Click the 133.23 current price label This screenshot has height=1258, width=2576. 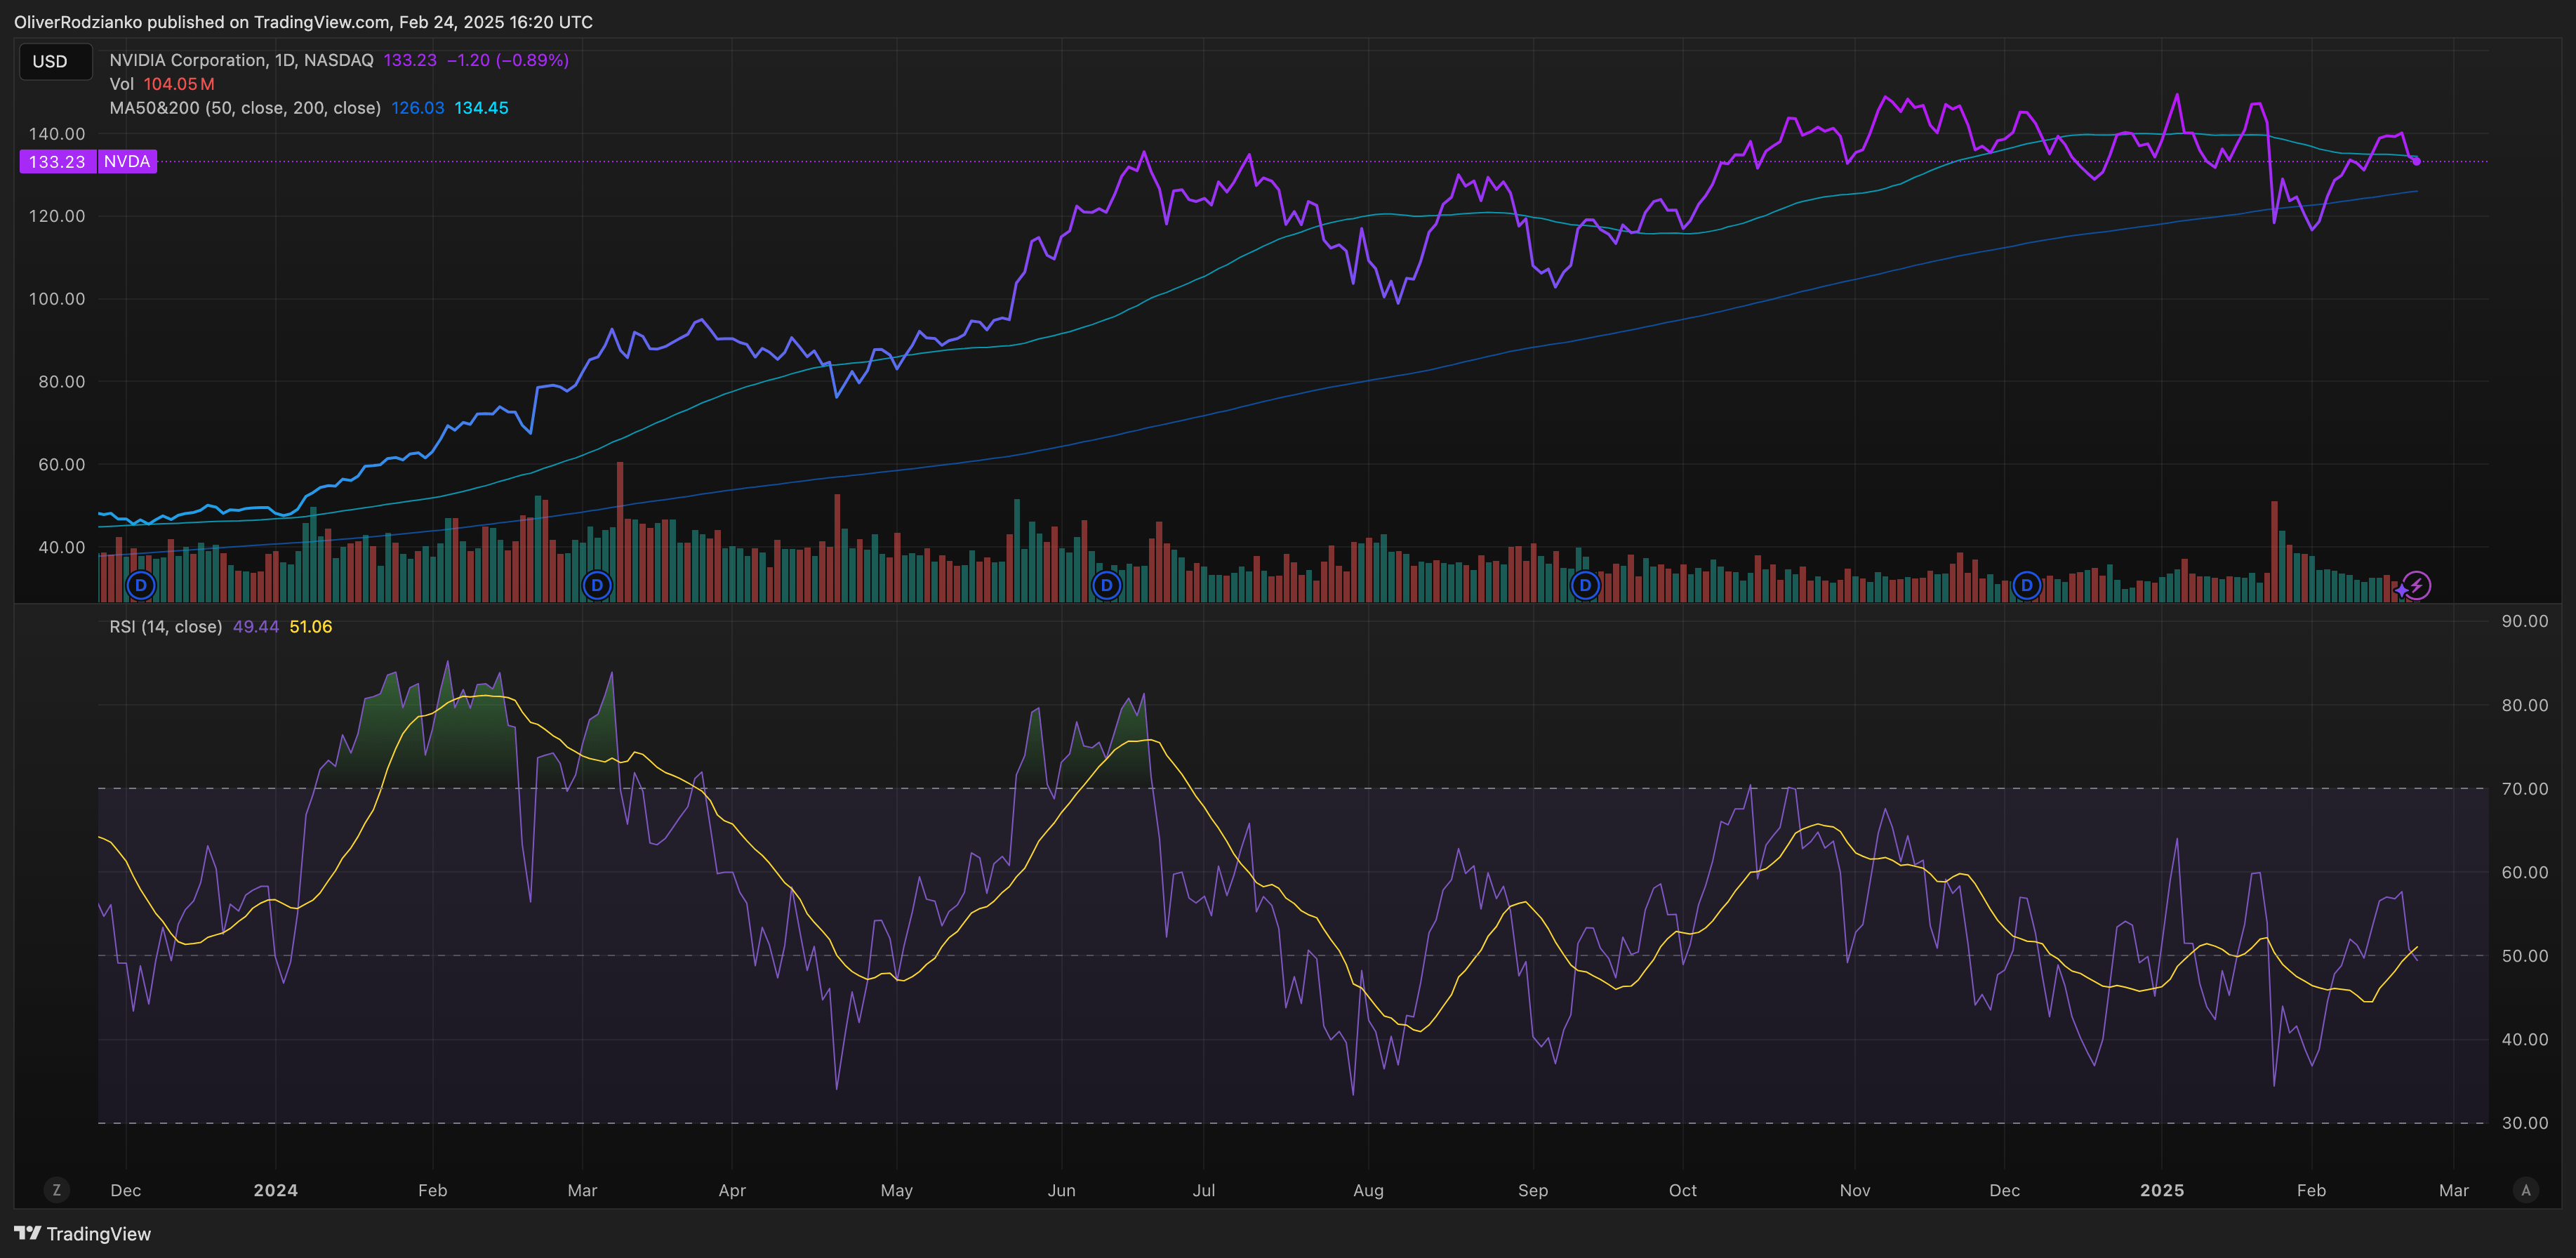pyautogui.click(x=57, y=161)
